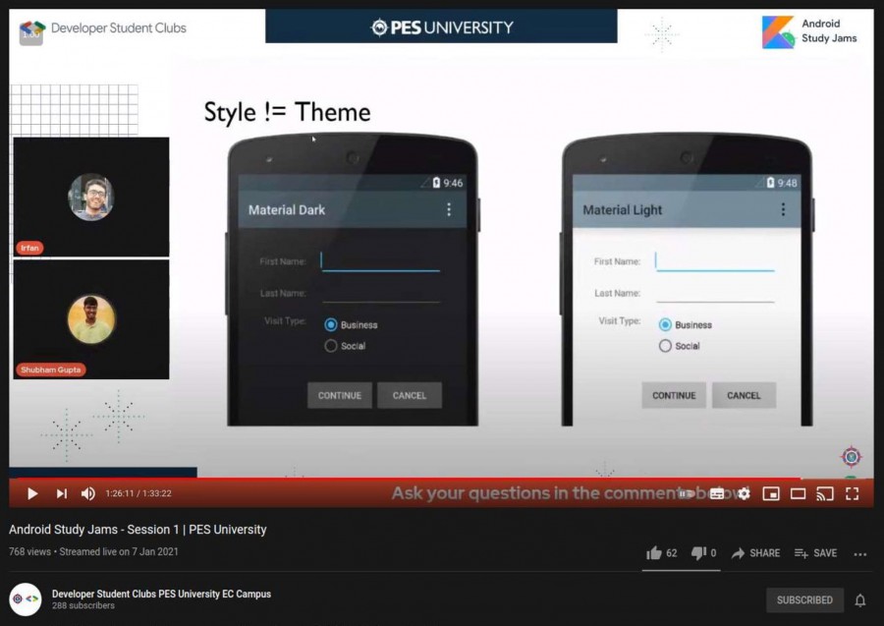The image size is (884, 626).
Task: Open notification bell preferences
Action: click(860, 599)
